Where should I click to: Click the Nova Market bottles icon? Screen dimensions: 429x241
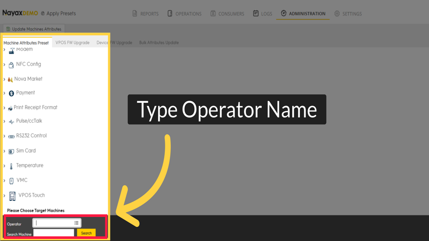click(10, 79)
